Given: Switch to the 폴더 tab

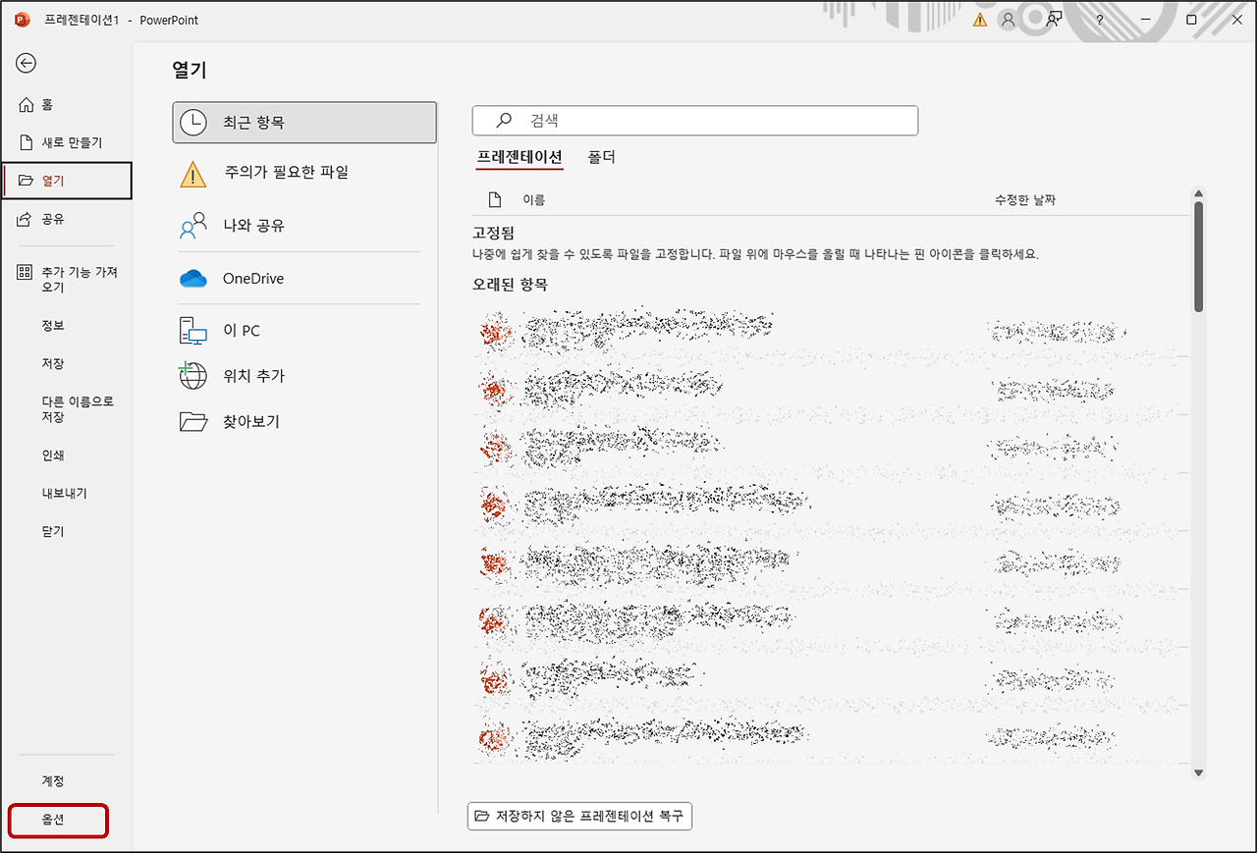Looking at the screenshot, I should [601, 157].
